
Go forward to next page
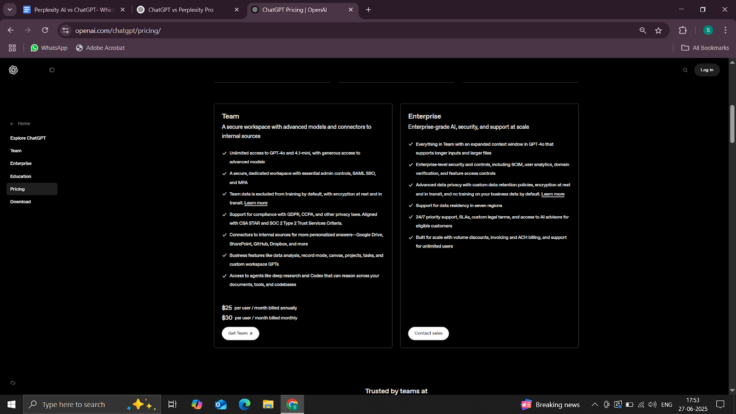pos(28,30)
